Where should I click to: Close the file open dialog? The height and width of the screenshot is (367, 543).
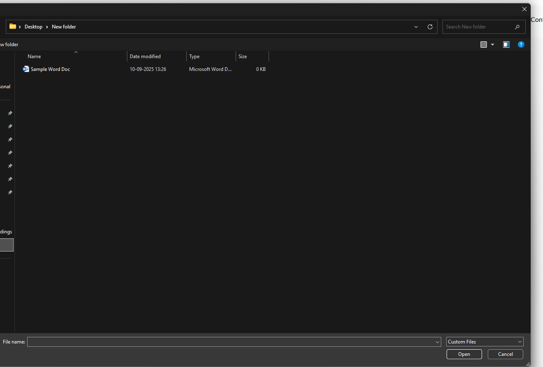pos(524,9)
